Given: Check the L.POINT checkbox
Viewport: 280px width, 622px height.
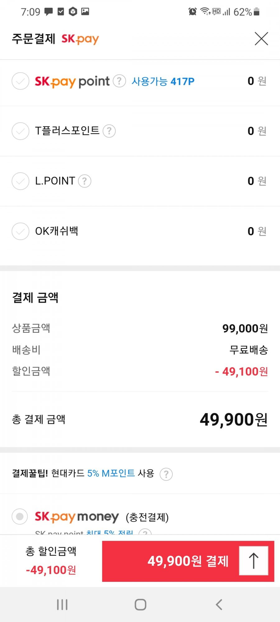Looking at the screenshot, I should click(21, 181).
